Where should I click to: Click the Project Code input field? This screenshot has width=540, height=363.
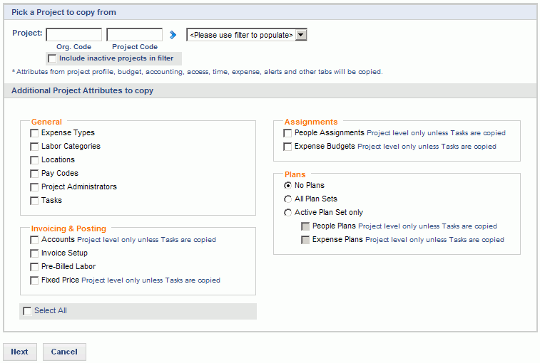tap(134, 35)
